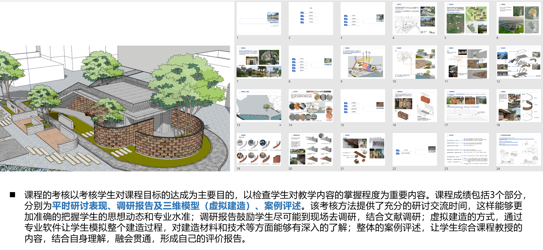The height and width of the screenshot is (250, 543).
Task: Open slide 5 with satellite map images
Action: 467,19
